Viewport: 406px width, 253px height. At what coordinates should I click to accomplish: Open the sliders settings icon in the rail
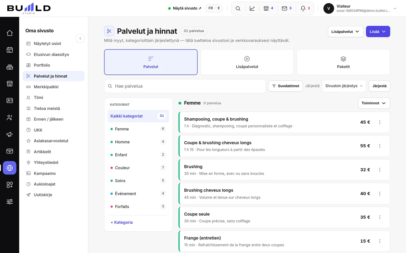pyautogui.click(x=10, y=202)
